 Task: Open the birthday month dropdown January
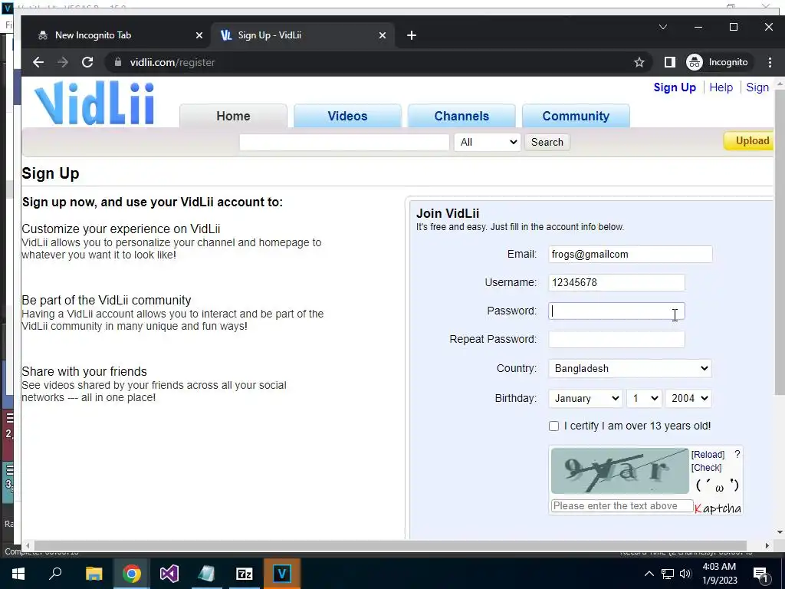point(585,398)
